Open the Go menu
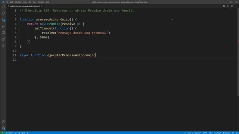This screenshot has width=239, height=134. 30,2
